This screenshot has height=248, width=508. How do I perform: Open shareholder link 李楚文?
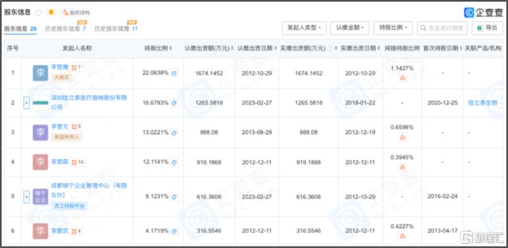pos(60,126)
